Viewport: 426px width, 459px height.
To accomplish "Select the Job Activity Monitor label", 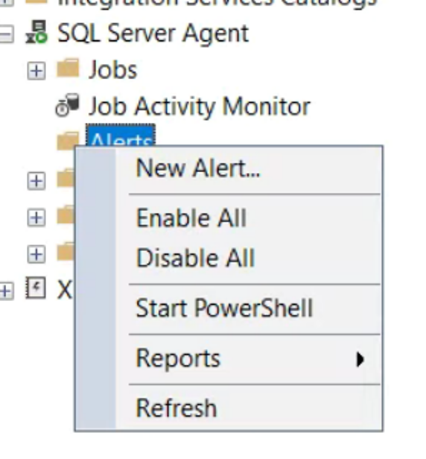I will click(x=199, y=107).
